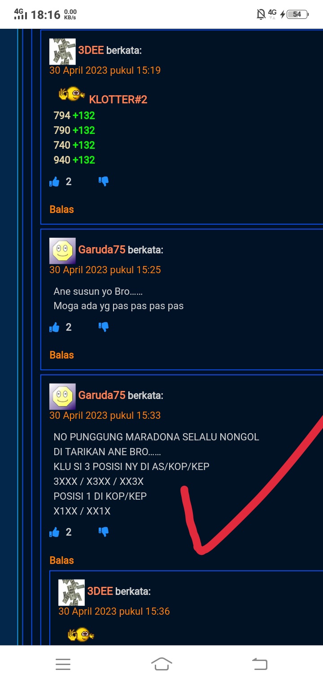Thumbs down Garuda75's 15:25 comment

point(104,327)
